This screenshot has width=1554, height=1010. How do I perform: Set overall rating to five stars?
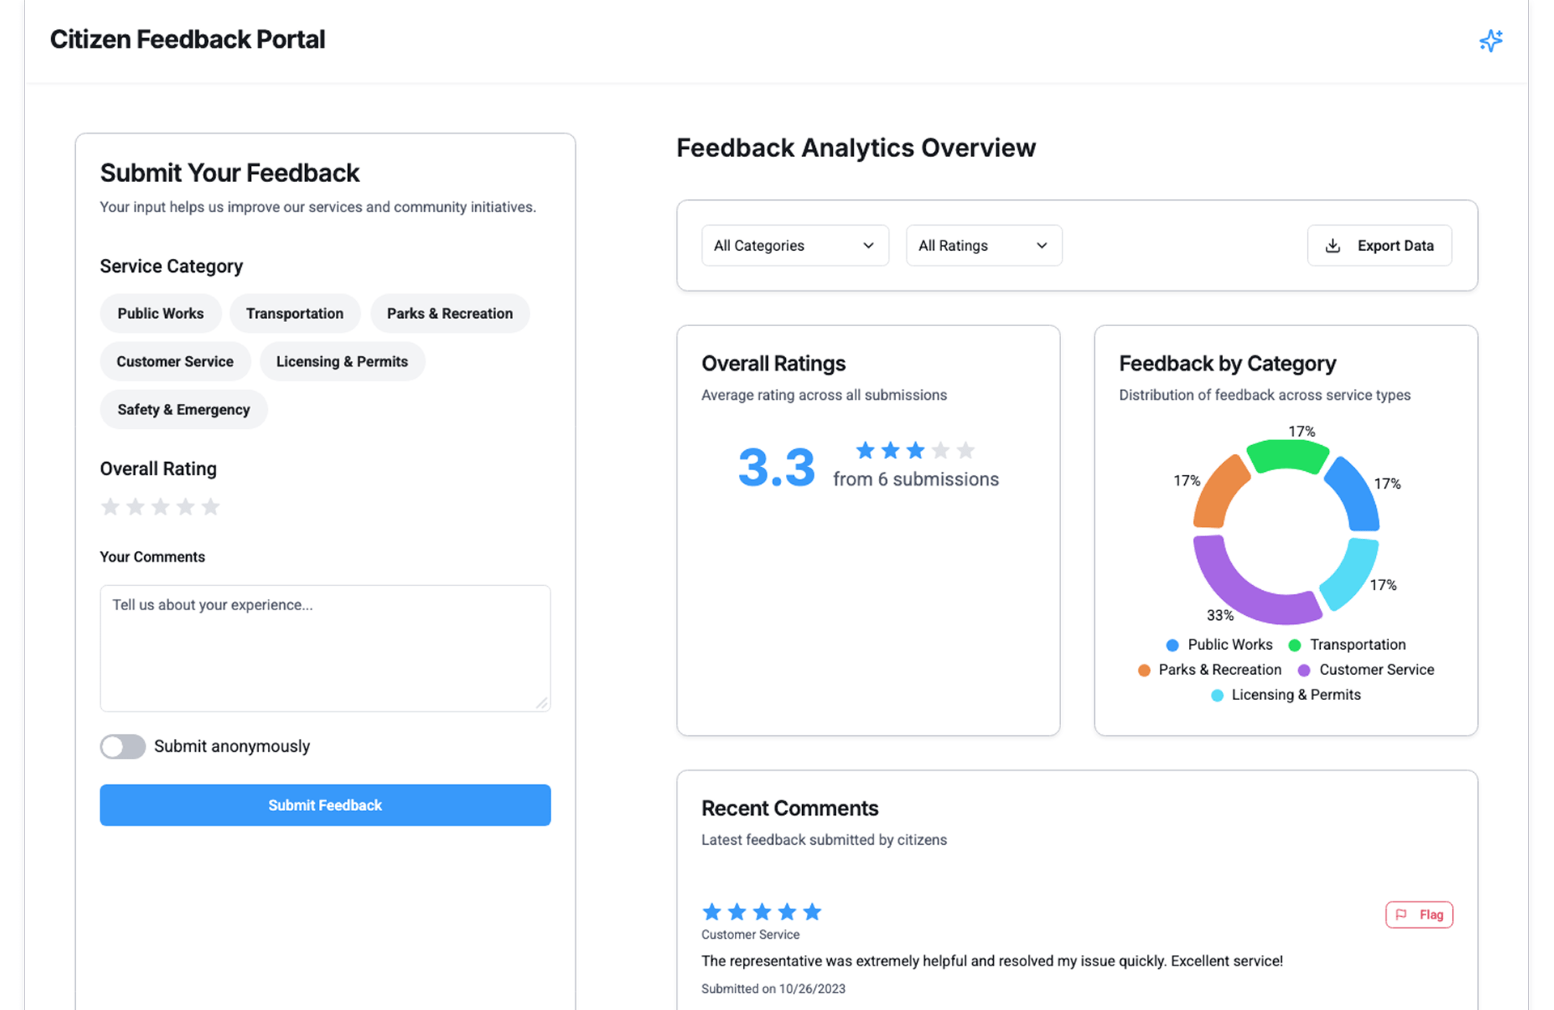210,507
